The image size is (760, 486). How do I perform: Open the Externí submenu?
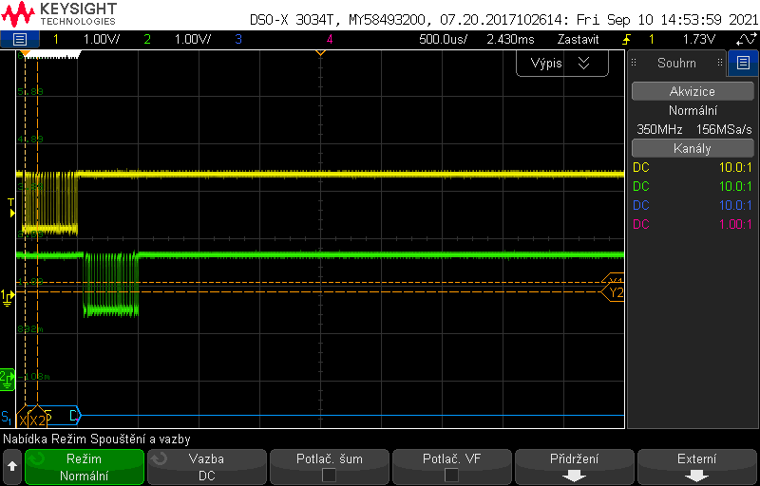point(696,467)
